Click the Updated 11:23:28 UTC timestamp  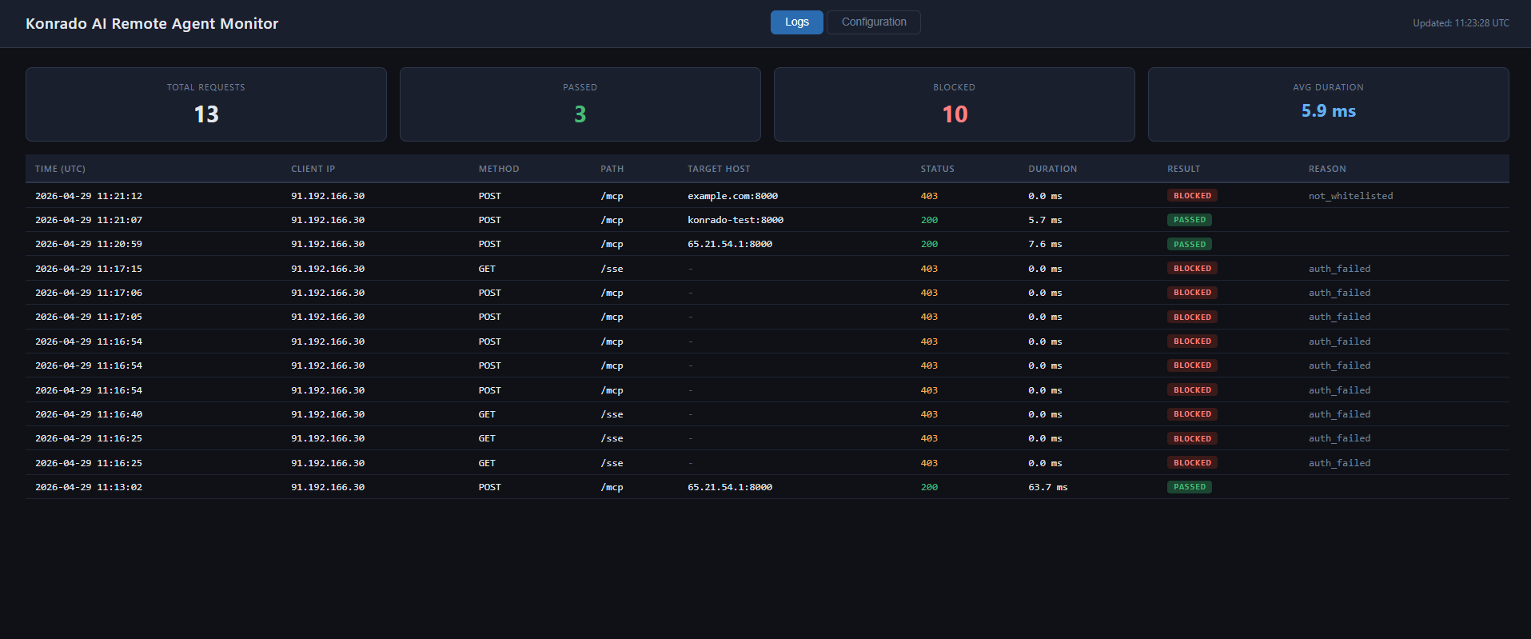click(1461, 23)
